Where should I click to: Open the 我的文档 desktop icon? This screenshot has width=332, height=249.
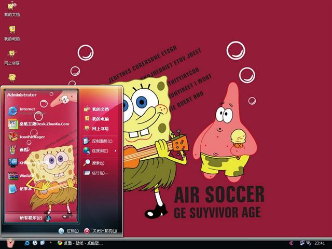tap(12, 9)
